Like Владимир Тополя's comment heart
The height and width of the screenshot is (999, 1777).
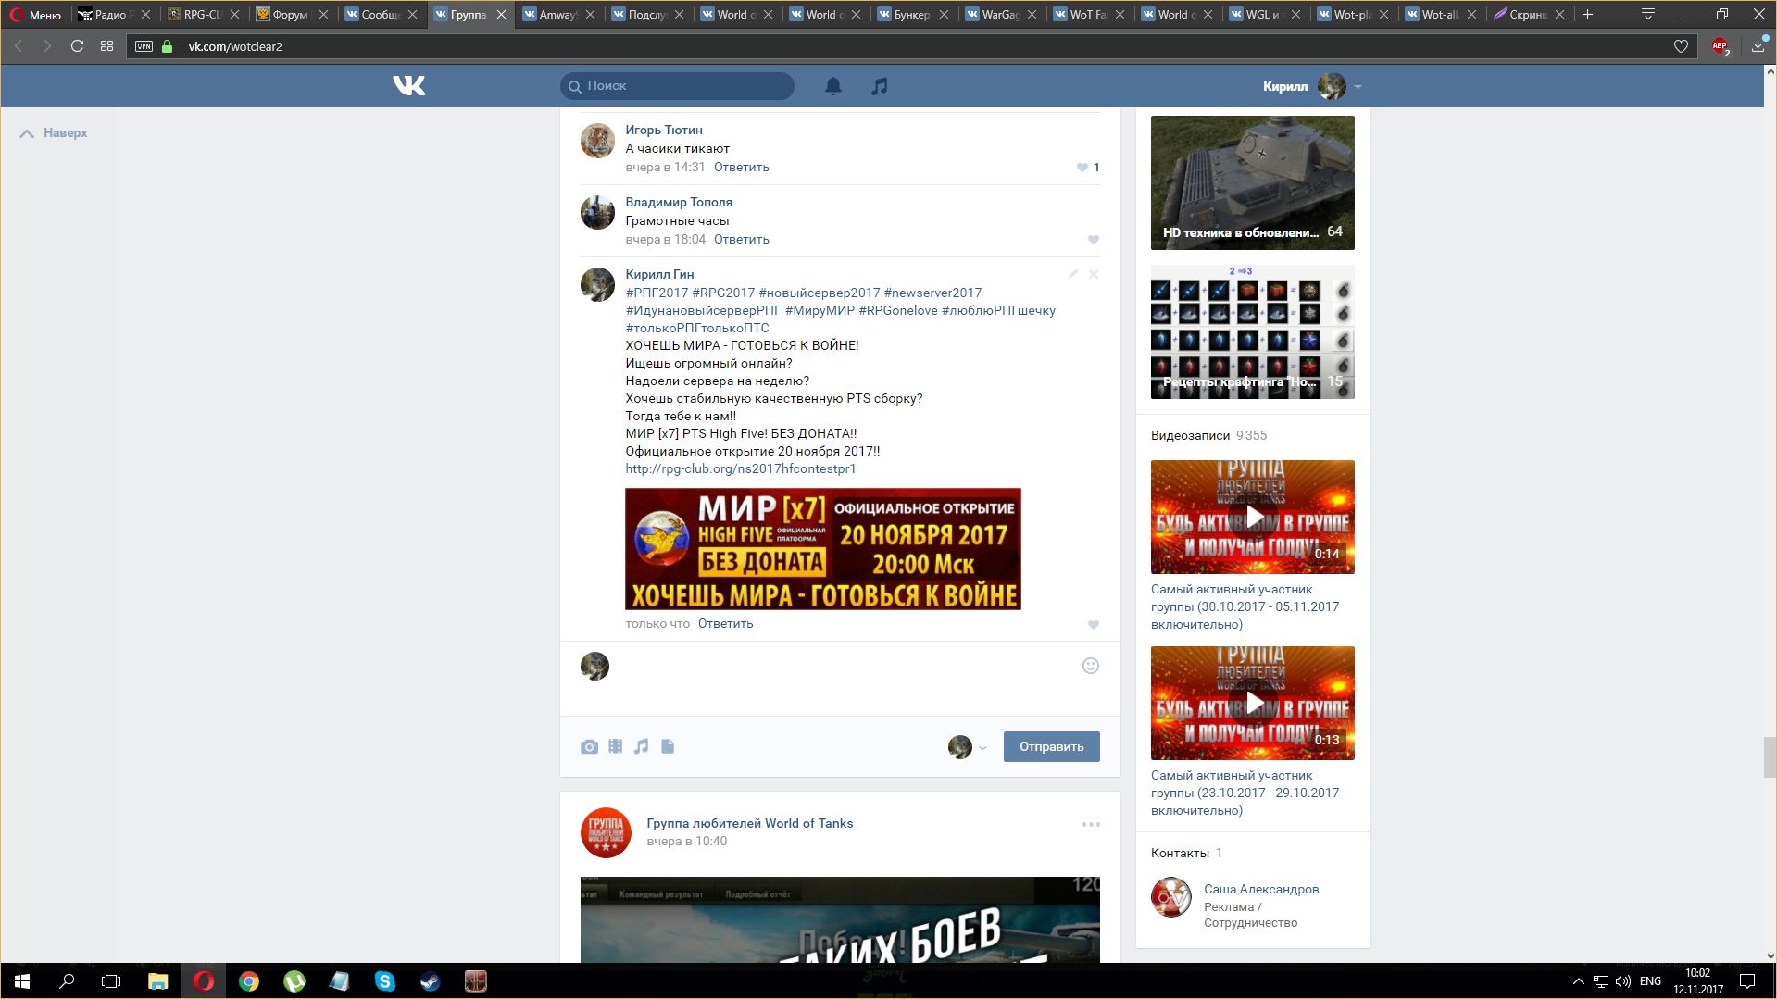point(1094,240)
